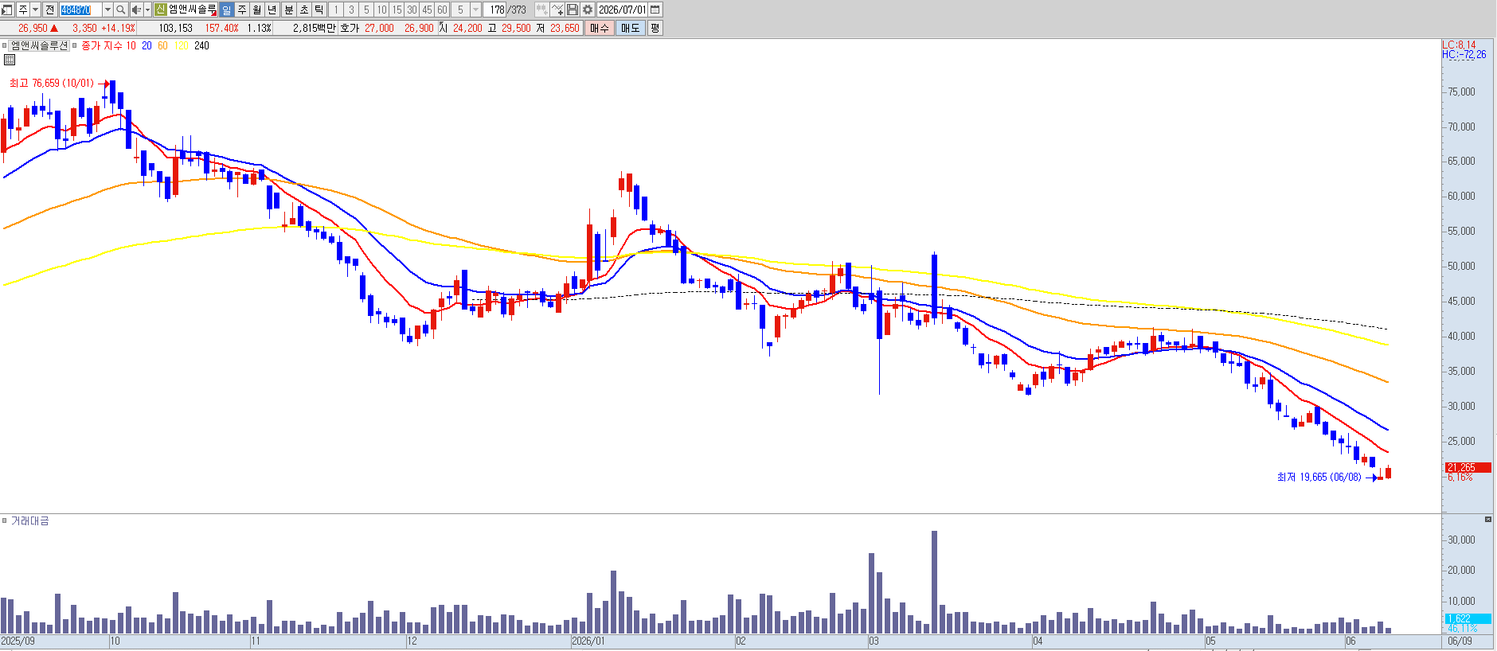The width and height of the screenshot is (1497, 651).
Task: Click the speaker sound icon
Action: (x=136, y=10)
